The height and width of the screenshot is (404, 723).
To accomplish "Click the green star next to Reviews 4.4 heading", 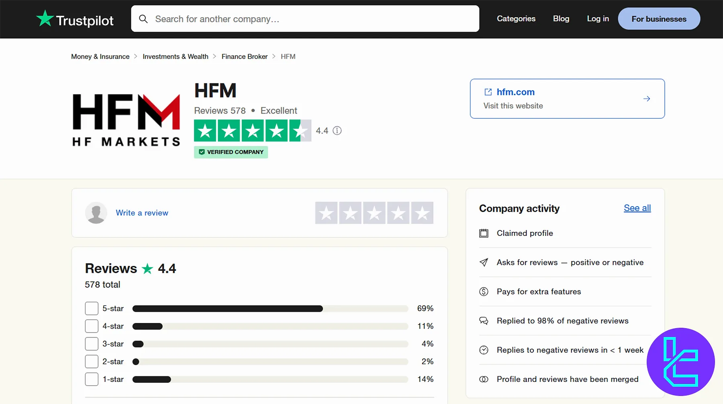I will pyautogui.click(x=147, y=268).
